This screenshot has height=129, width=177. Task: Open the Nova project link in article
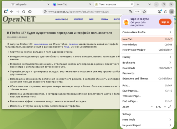point(66,47)
